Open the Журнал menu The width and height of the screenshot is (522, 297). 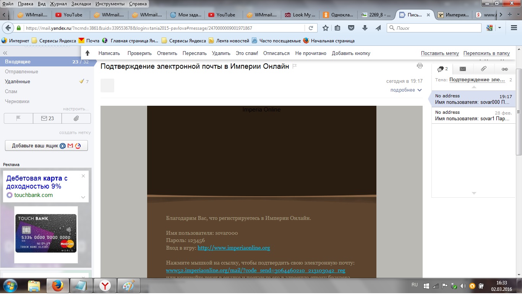click(x=58, y=4)
